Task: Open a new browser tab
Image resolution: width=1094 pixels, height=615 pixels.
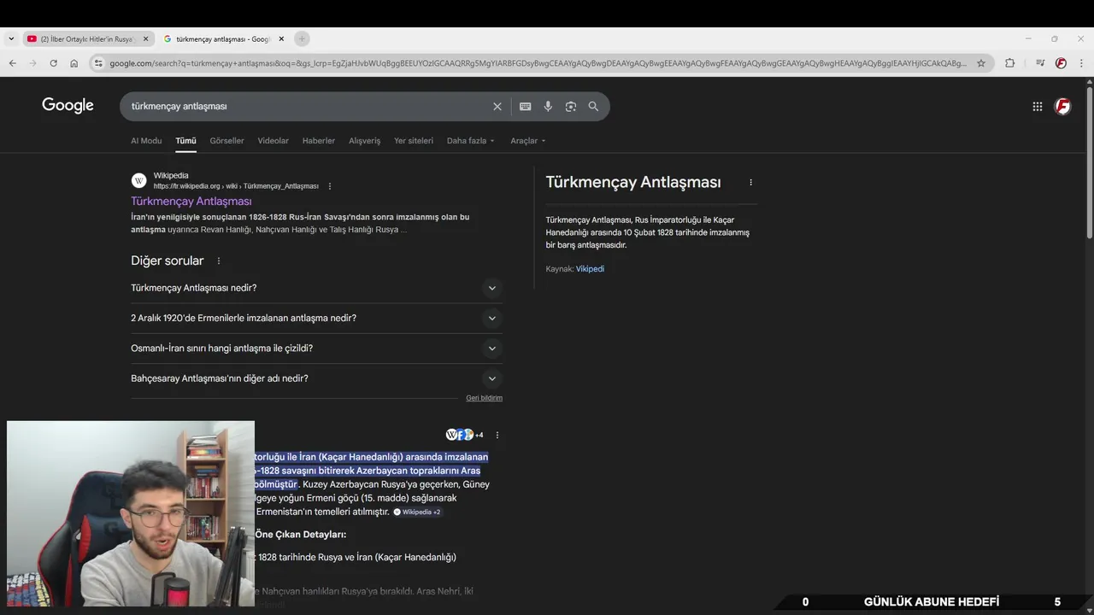Action: [x=302, y=38]
